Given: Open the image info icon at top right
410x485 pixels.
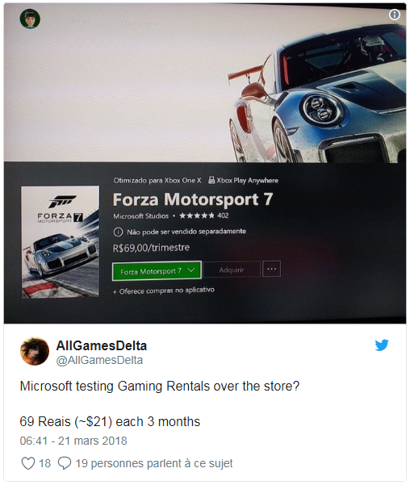Looking at the screenshot, I should 394,15.
